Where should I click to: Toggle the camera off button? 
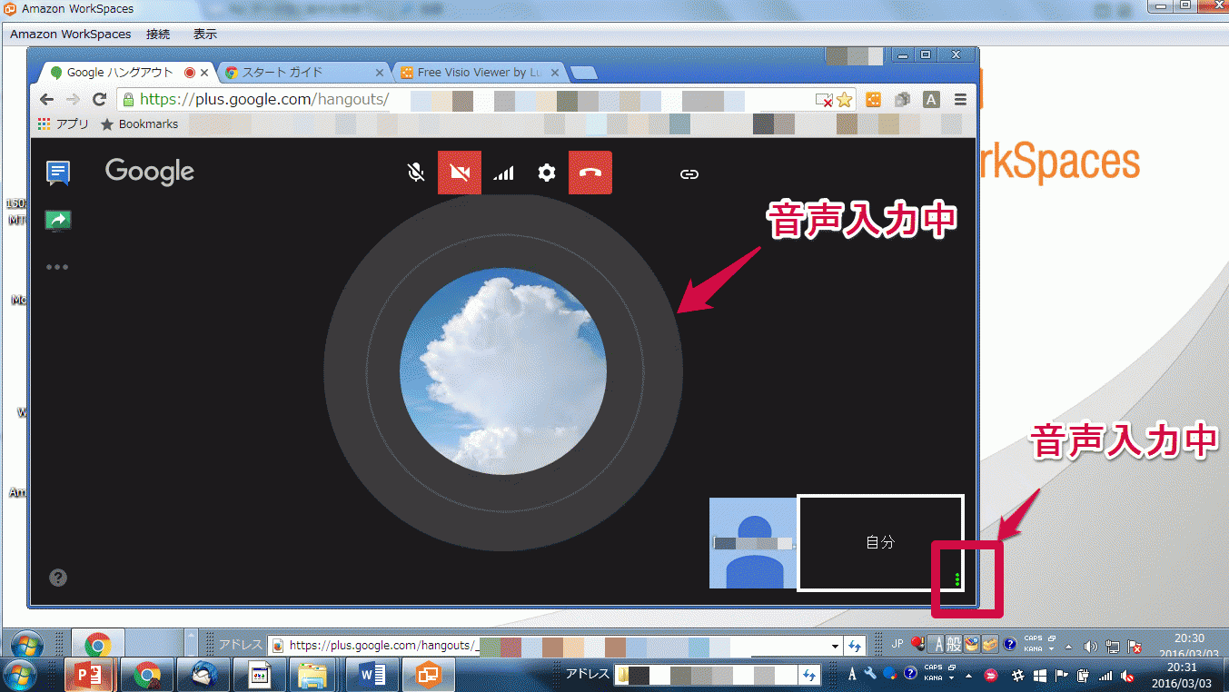point(460,173)
